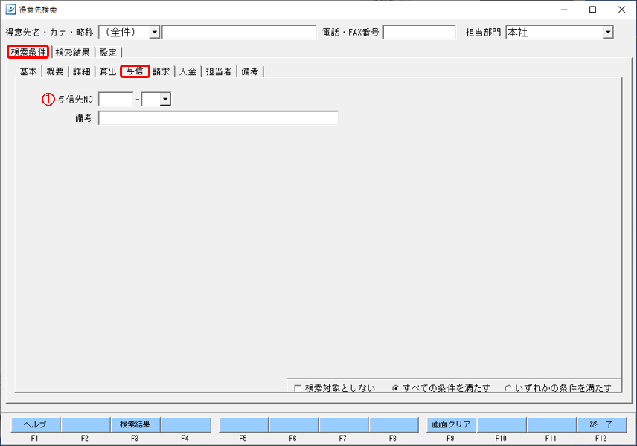Focus the 電話・FAX番号 input field
Viewport: 637px width, 446px height.
(419, 32)
